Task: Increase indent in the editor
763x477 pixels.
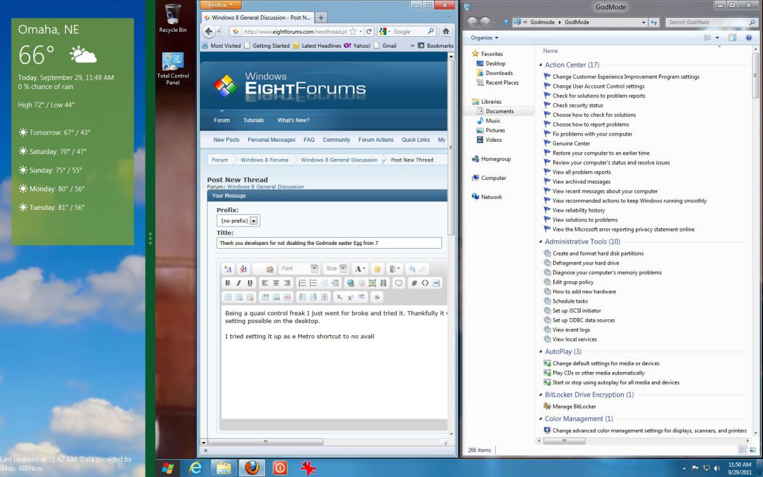Action: coord(335,283)
